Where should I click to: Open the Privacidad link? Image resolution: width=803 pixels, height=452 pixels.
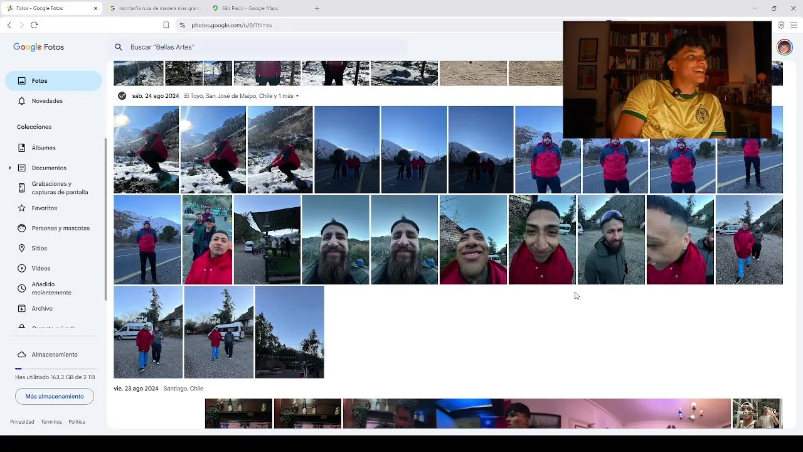(x=22, y=422)
